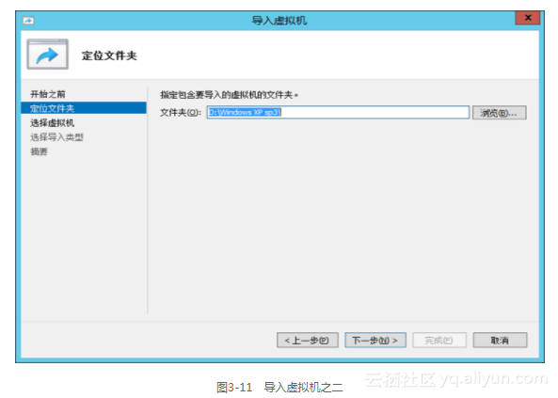
Task: Click the 文件夹 path input field
Action: [338, 113]
